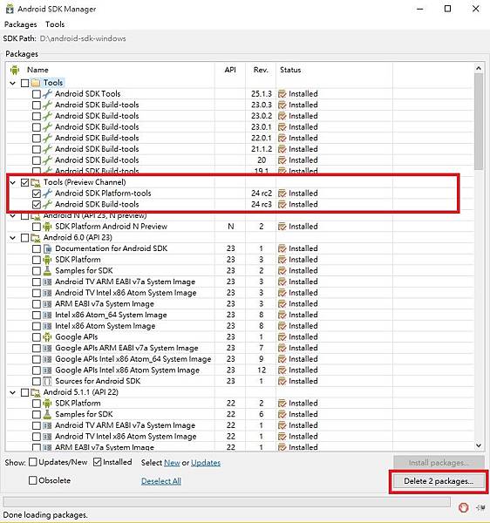Enable the Updates/New show filter

32,462
